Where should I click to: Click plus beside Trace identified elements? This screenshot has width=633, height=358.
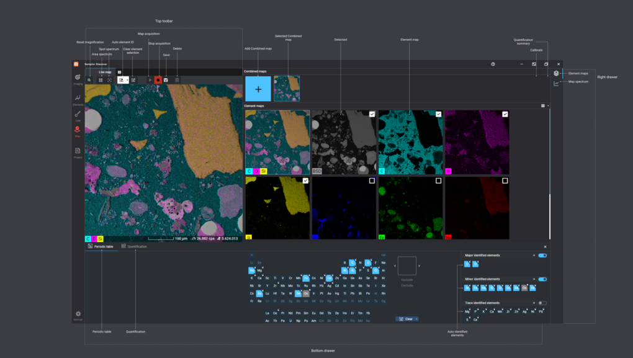534,303
